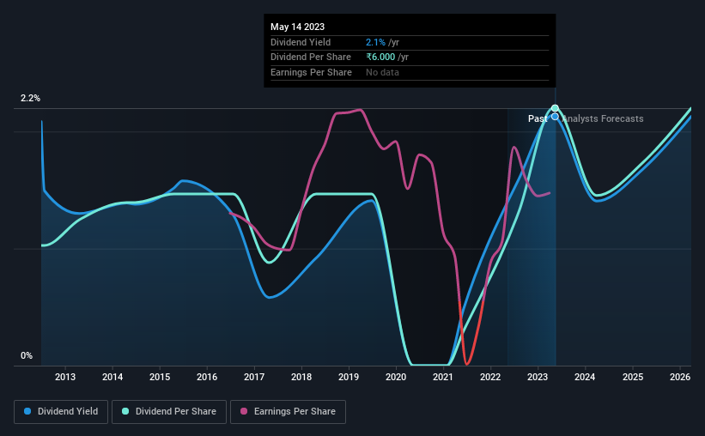Click the 2025 x-axis year label
Viewport: 705px width, 436px height.
pyautogui.click(x=633, y=377)
